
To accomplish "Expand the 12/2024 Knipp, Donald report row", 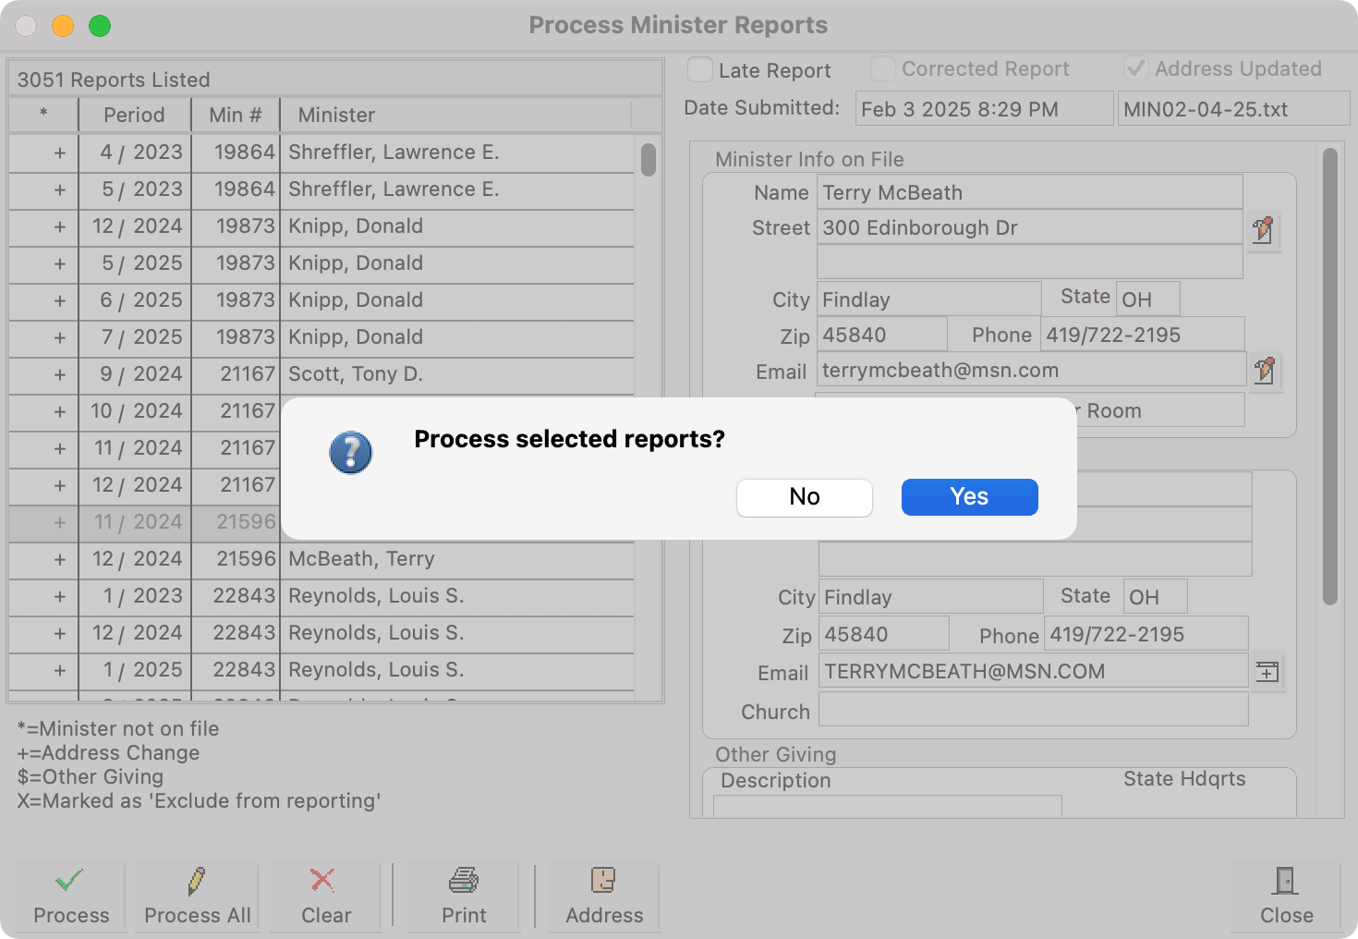I will [60, 226].
